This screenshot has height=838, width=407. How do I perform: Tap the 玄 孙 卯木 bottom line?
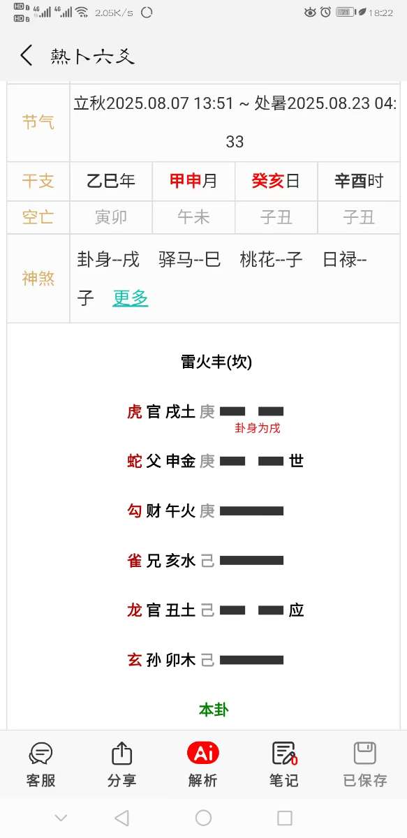pyautogui.click(x=205, y=660)
